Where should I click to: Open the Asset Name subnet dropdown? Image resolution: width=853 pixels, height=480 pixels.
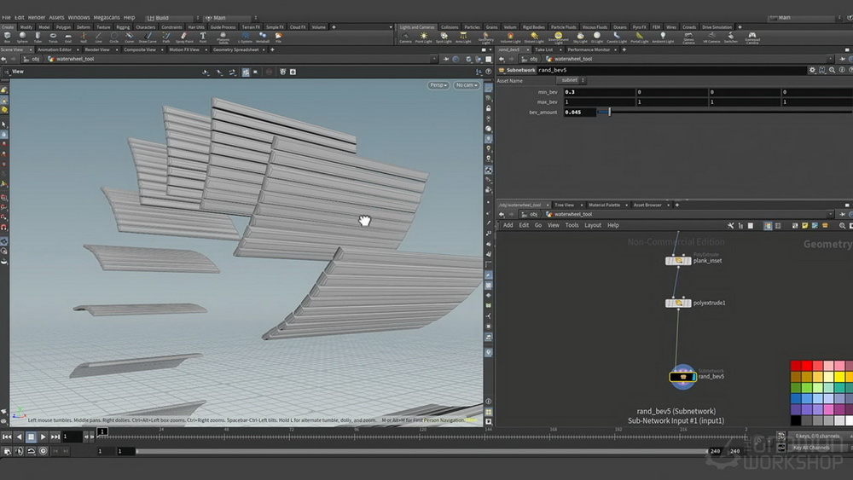coord(572,80)
